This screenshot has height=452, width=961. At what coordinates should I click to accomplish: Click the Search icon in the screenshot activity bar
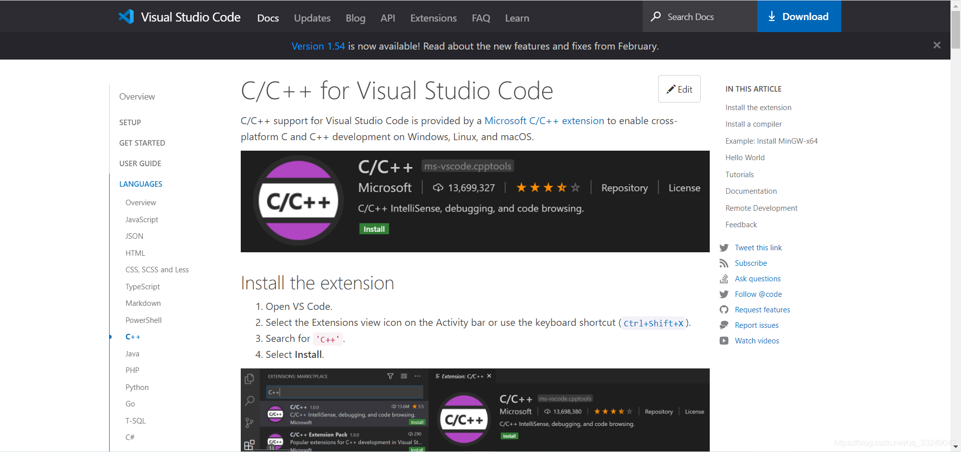point(249,400)
